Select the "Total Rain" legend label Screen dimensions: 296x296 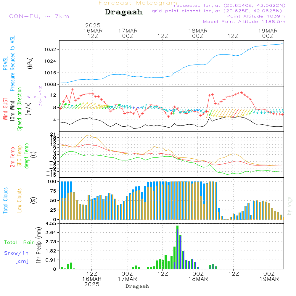20,242
